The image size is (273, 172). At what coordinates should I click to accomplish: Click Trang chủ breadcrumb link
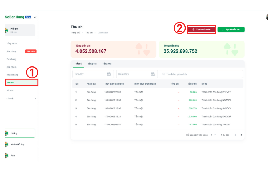pyautogui.click(x=75, y=33)
